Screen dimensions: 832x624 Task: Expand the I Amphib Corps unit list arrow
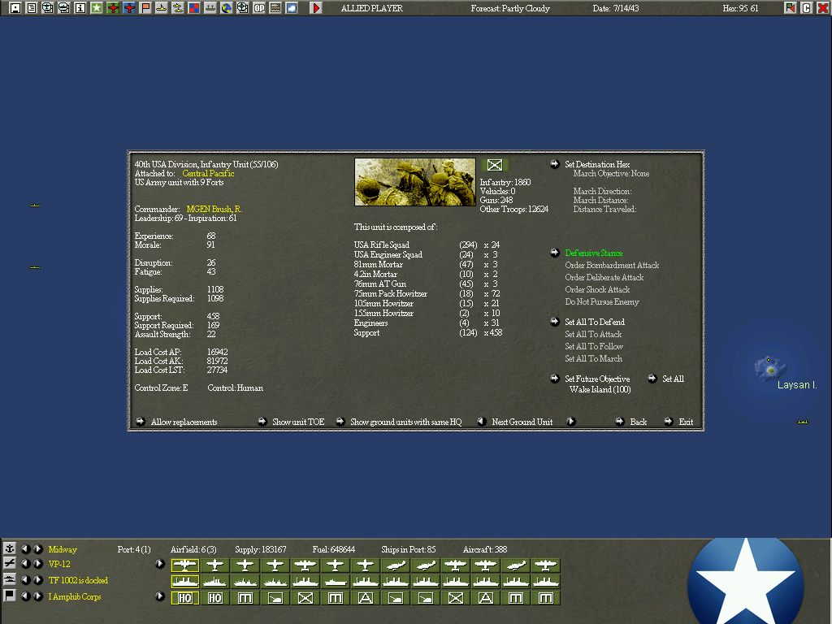pyautogui.click(x=160, y=597)
